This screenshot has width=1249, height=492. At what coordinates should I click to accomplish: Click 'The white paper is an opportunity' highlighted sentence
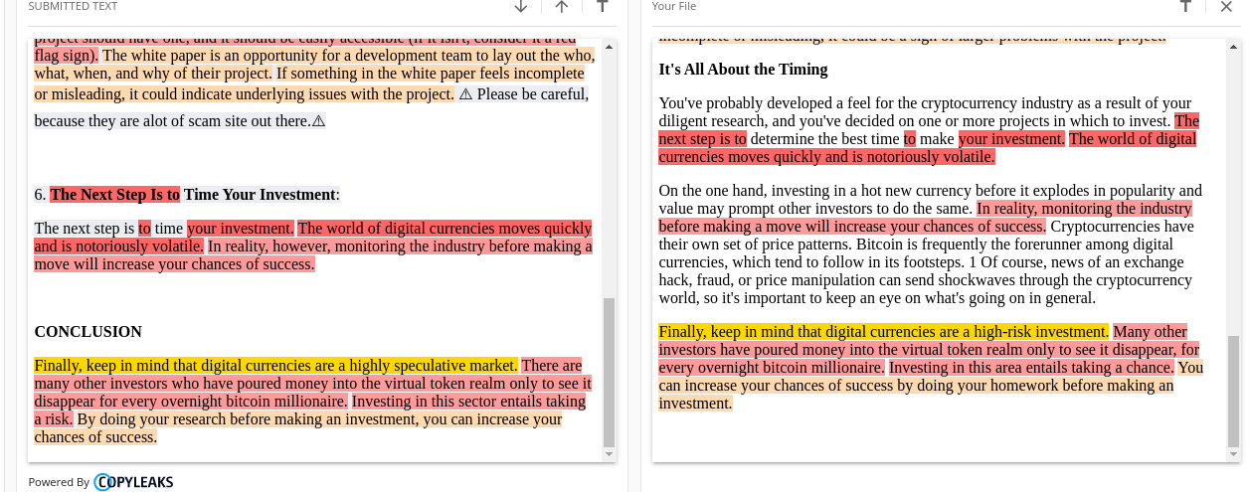(x=314, y=65)
